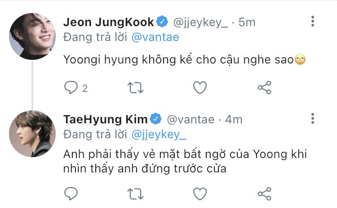This screenshot has height=208, width=337.
Task: Retweet Jeon JungKook's tweet
Action: tap(135, 87)
